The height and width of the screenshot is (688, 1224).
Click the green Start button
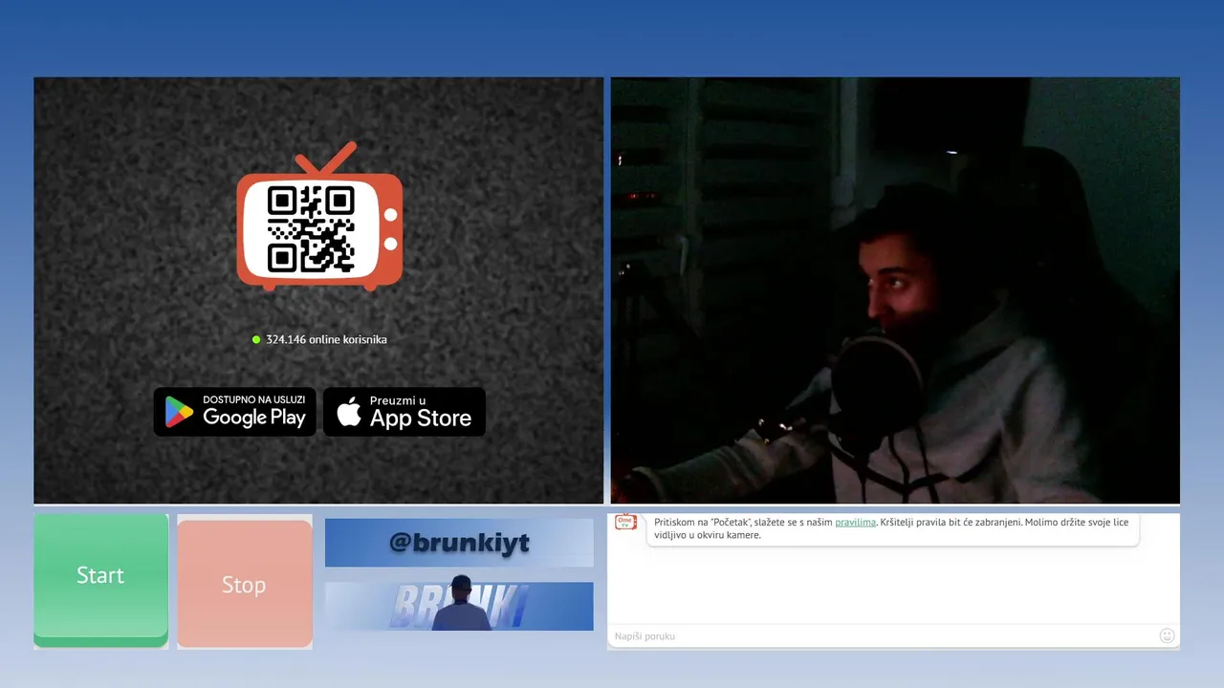point(101,576)
